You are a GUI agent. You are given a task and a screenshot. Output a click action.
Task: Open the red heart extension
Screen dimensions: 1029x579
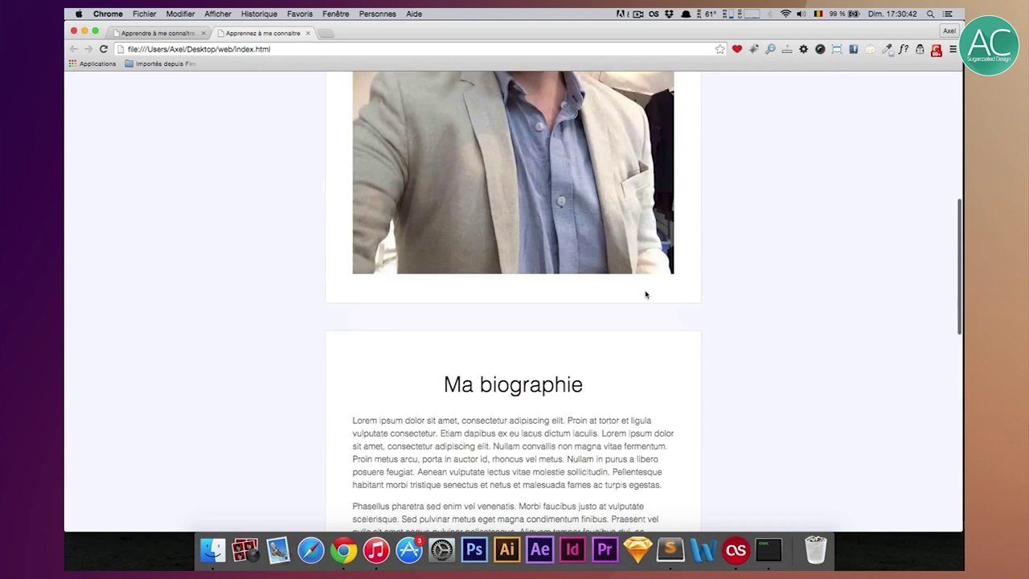736,49
